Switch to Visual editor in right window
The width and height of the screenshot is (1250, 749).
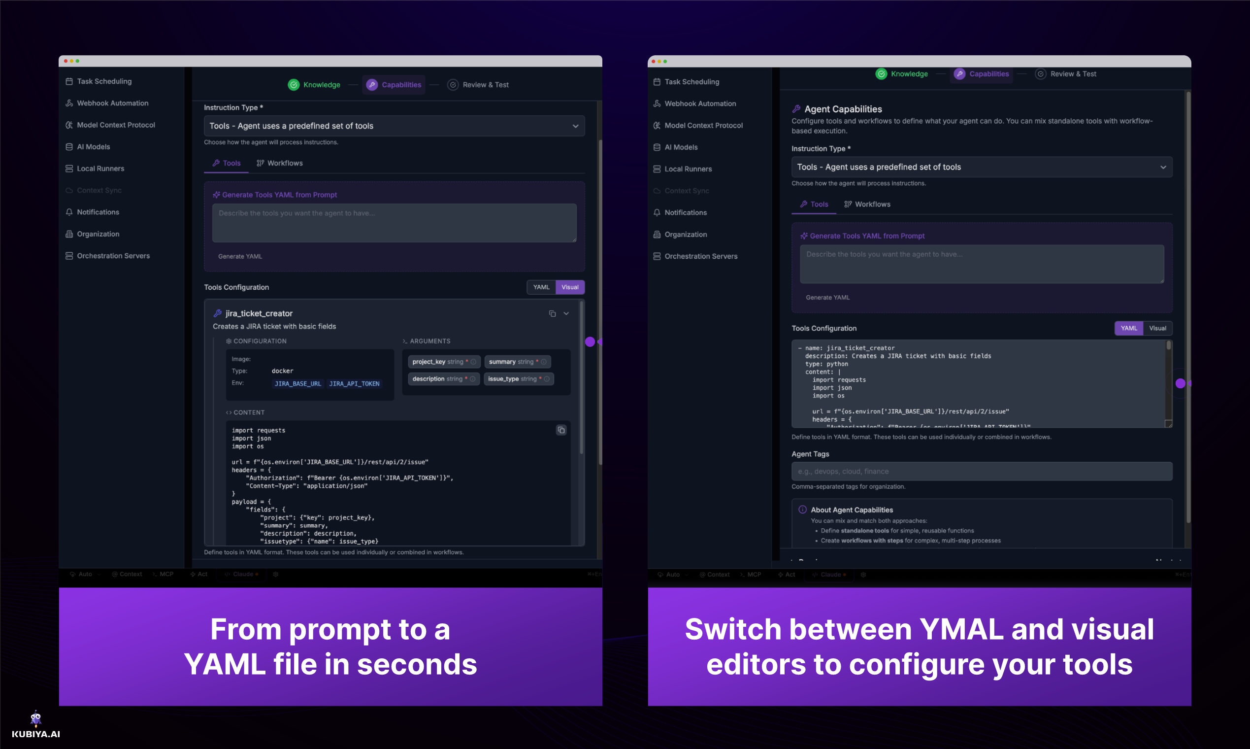tap(1157, 328)
